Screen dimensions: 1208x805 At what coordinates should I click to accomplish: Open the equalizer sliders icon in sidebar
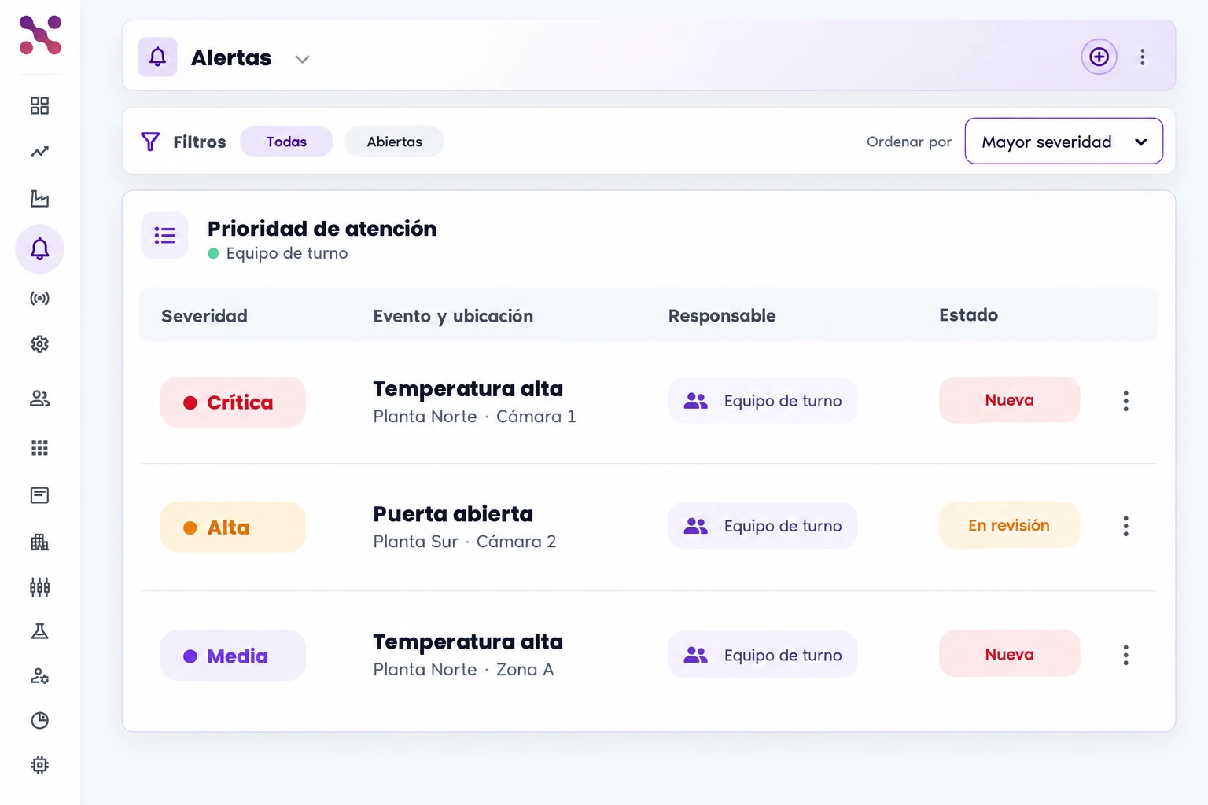pyautogui.click(x=39, y=587)
